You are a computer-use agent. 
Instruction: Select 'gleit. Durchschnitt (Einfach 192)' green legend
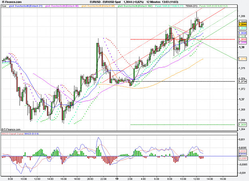[135, 6]
